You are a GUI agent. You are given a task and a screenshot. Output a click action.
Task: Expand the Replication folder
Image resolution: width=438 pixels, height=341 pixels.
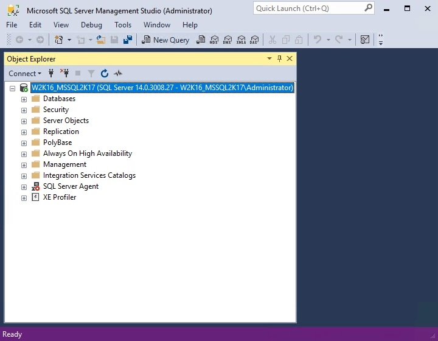[x=24, y=132]
